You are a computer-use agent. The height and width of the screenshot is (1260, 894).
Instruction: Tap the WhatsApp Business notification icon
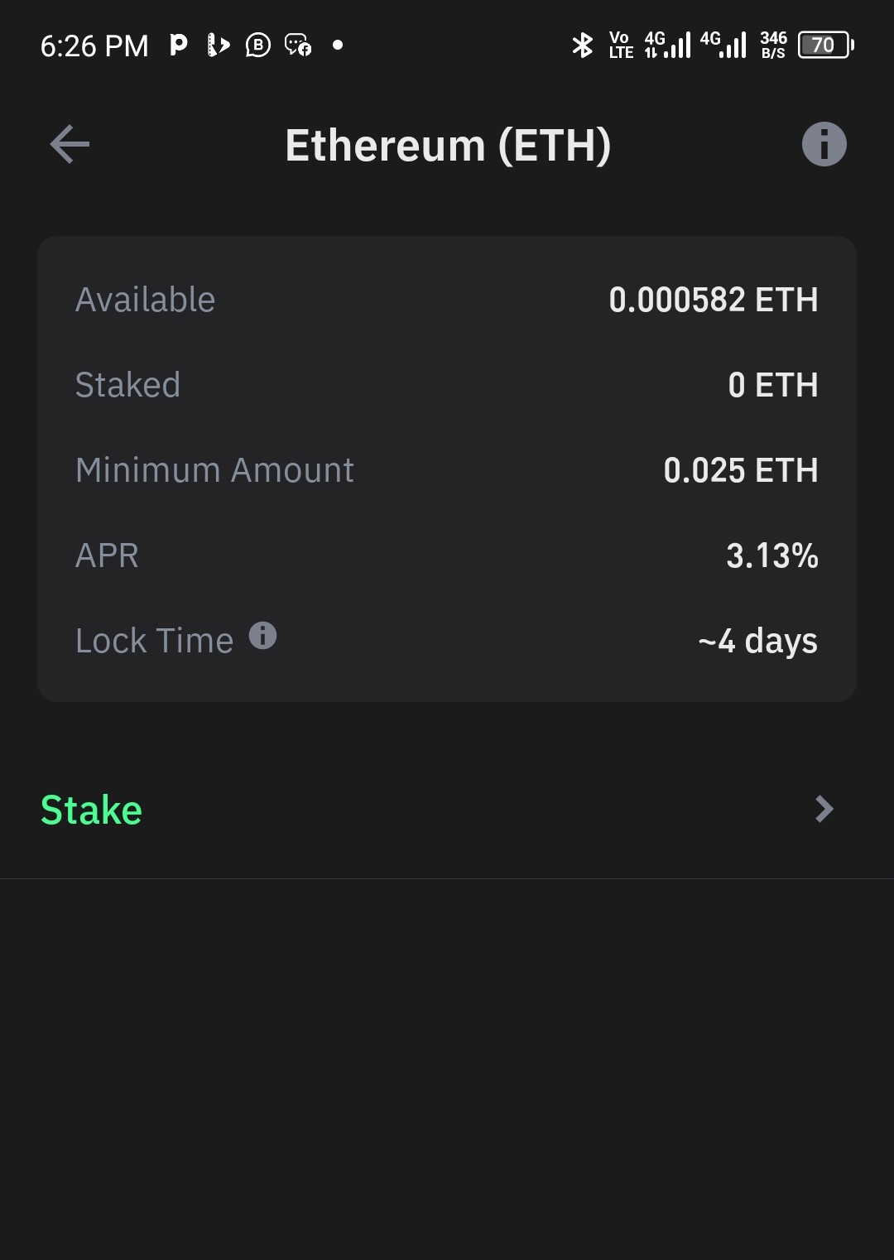258,45
